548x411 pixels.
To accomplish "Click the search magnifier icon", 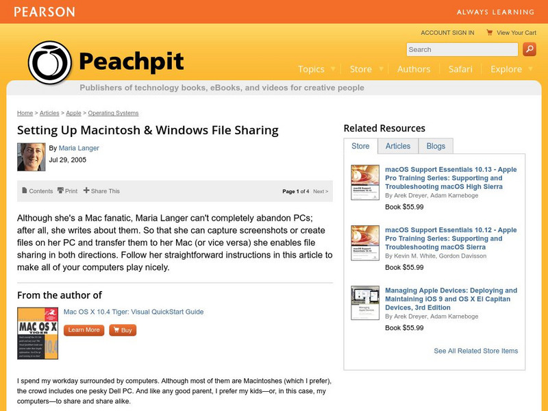I will [529, 49].
